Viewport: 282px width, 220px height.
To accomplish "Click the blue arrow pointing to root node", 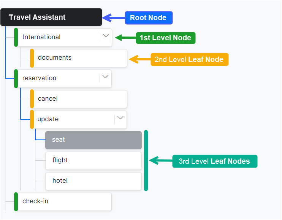I will [114, 17].
